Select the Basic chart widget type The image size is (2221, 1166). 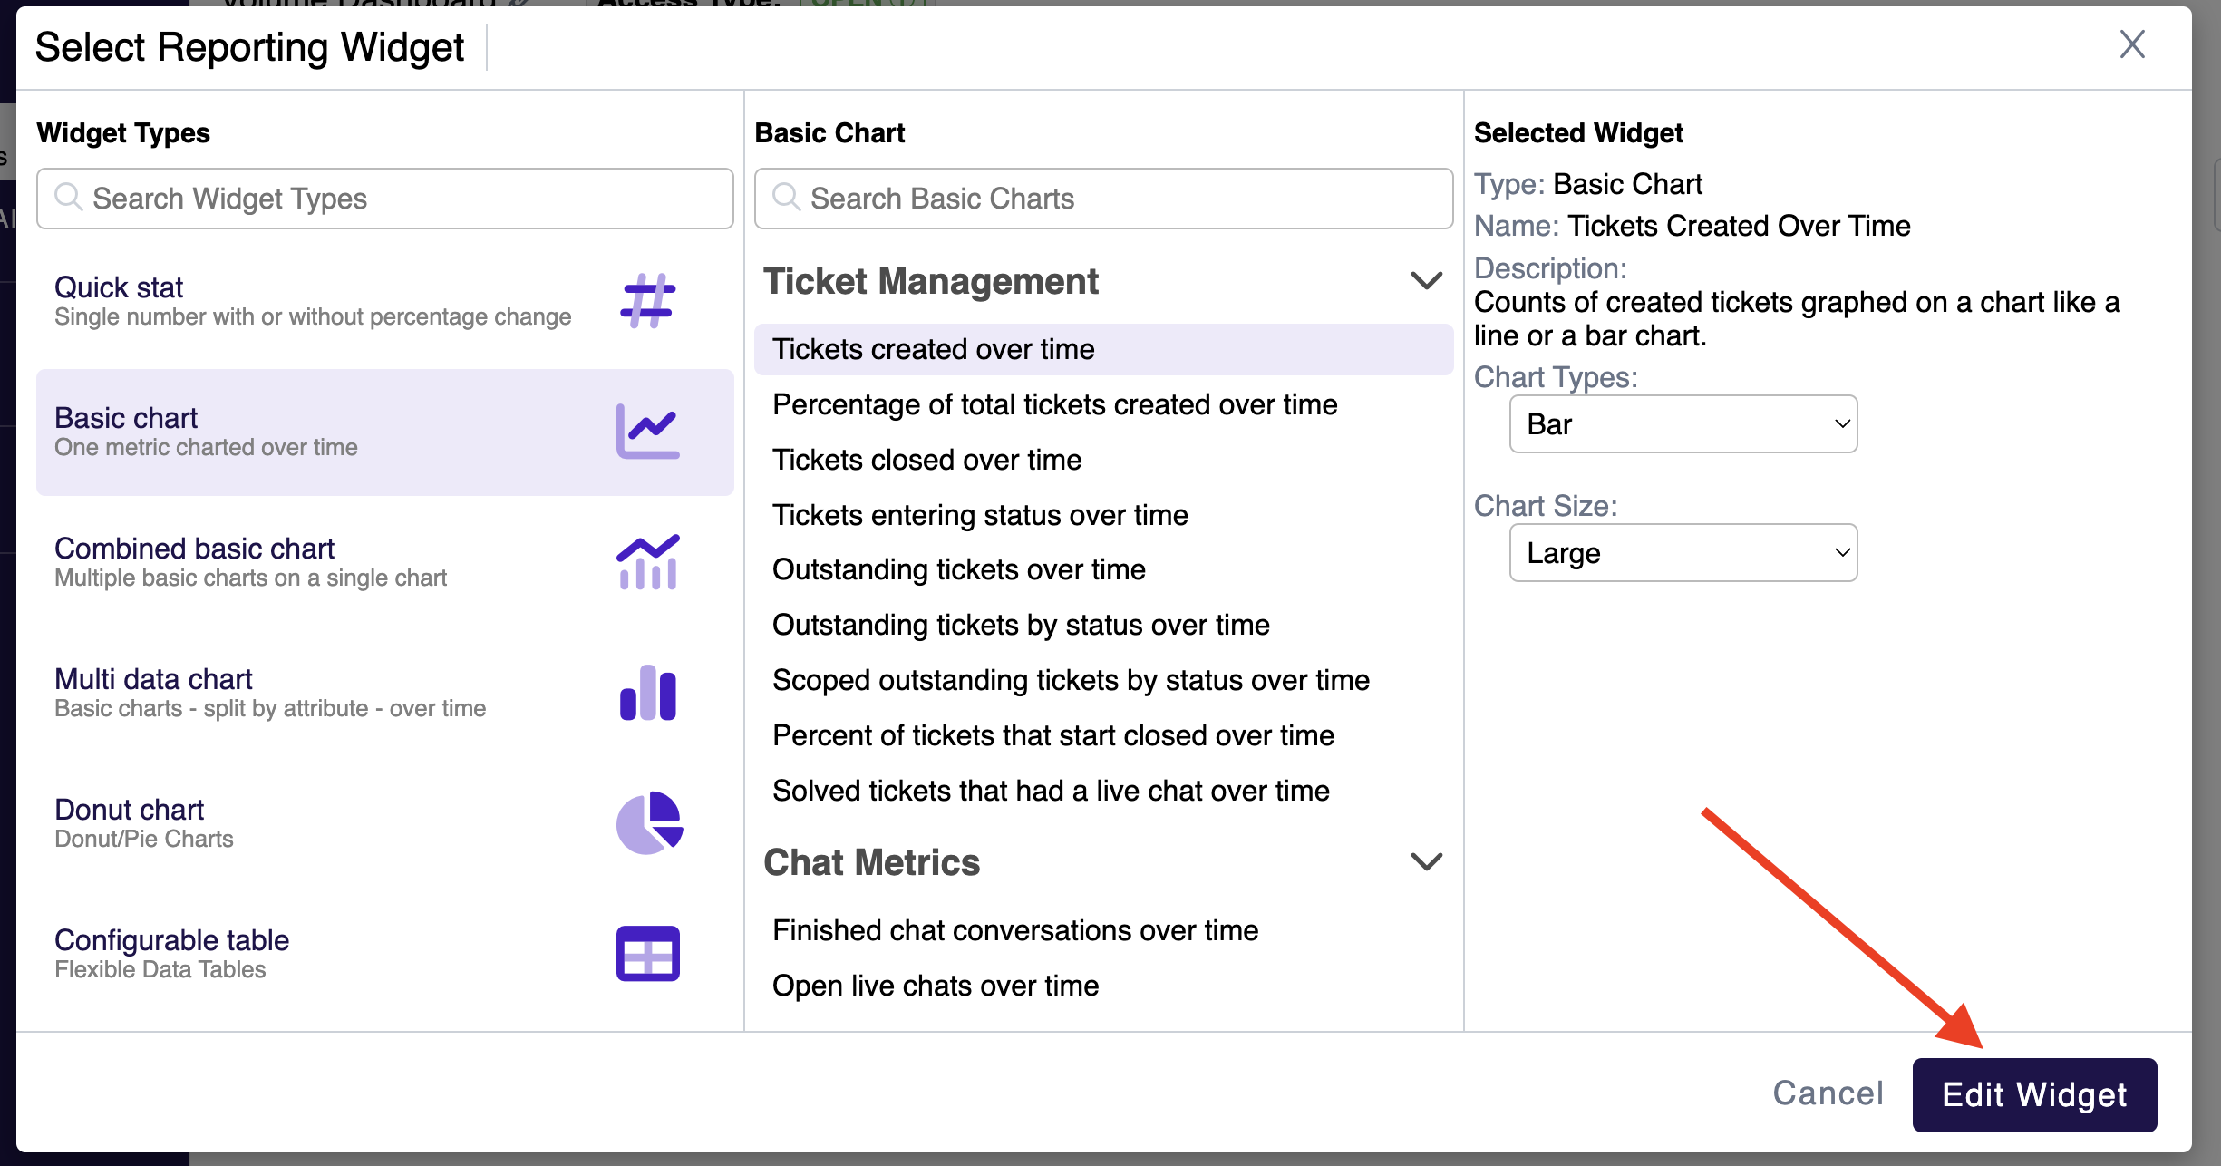pyautogui.click(x=385, y=432)
